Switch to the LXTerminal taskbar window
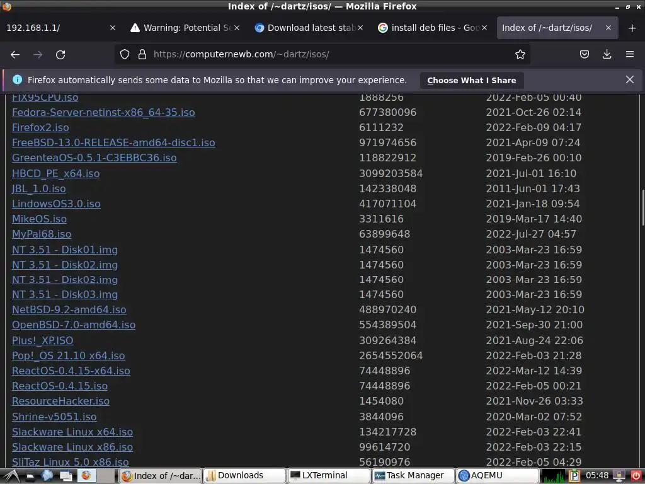The height and width of the screenshot is (484, 645). pos(329,476)
